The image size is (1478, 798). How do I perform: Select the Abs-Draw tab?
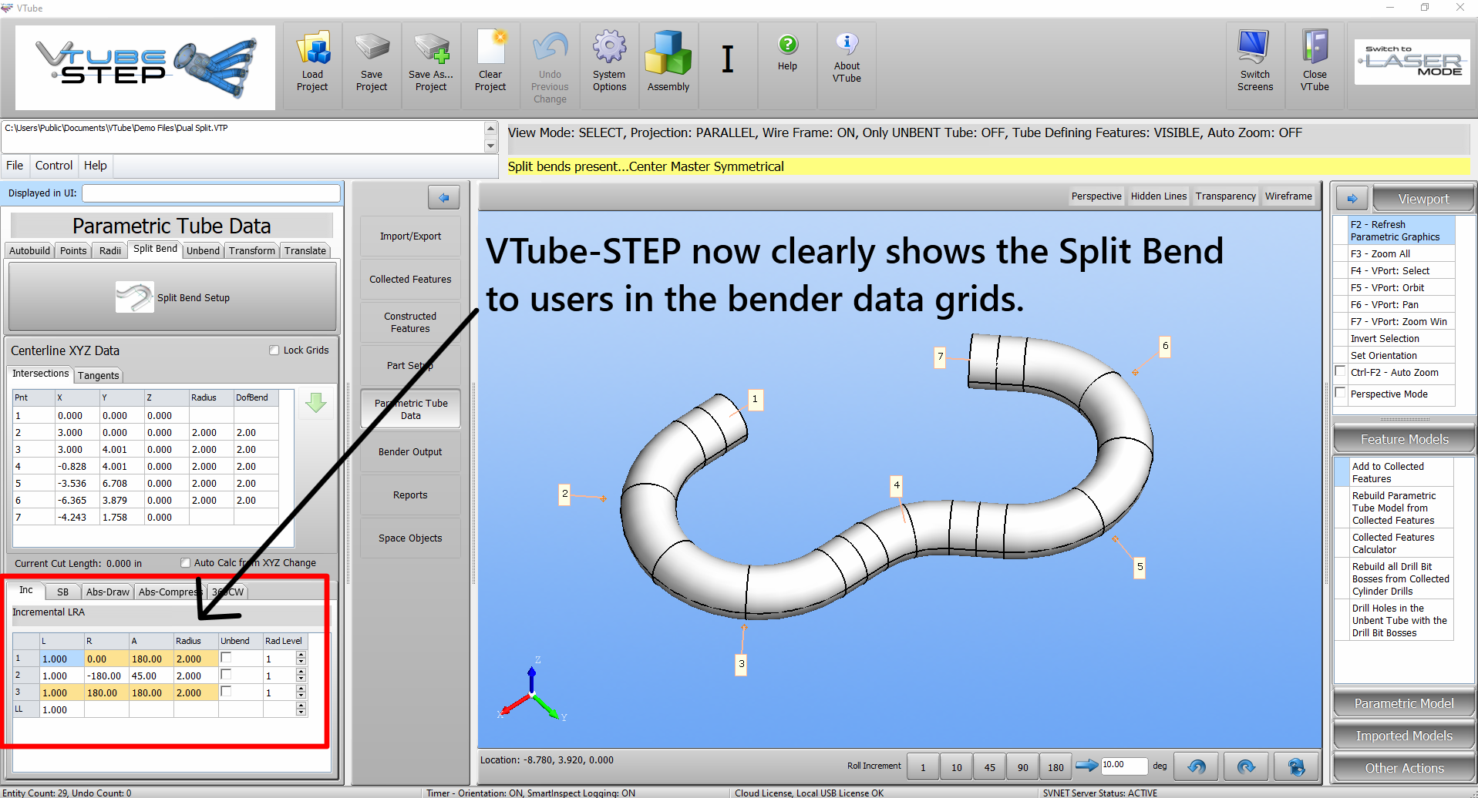tap(108, 592)
